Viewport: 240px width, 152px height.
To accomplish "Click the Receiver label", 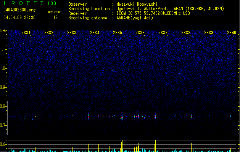I will [x=77, y=13].
